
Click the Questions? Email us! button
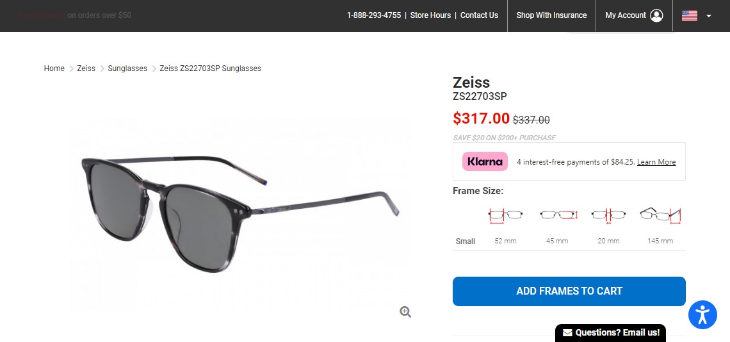[610, 332]
